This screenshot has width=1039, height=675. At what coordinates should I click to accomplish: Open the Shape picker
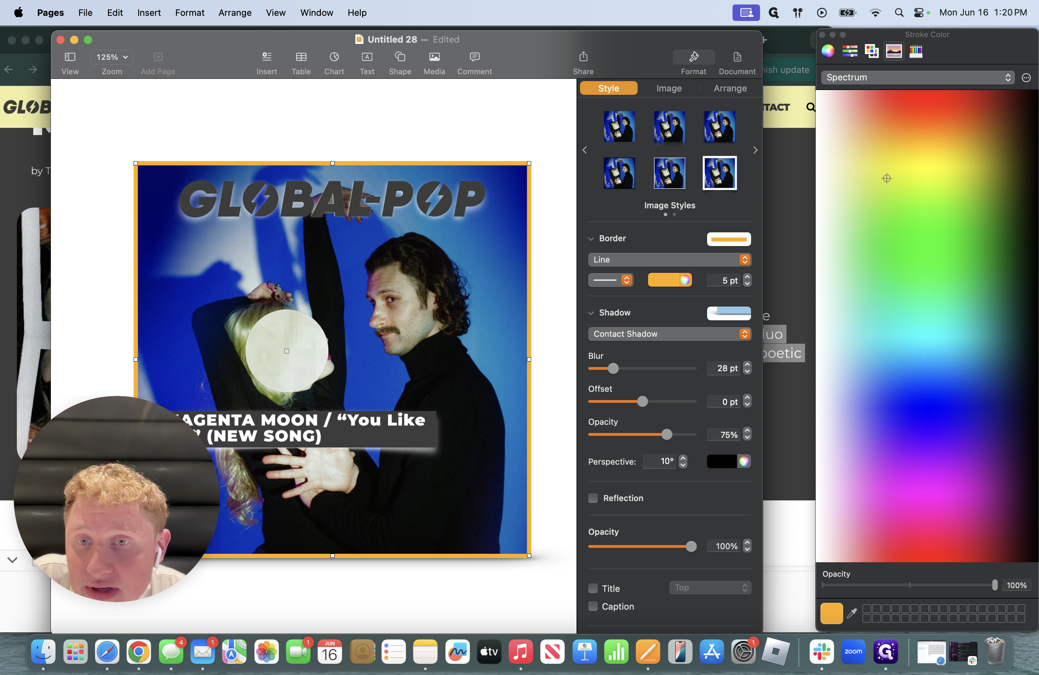click(400, 57)
